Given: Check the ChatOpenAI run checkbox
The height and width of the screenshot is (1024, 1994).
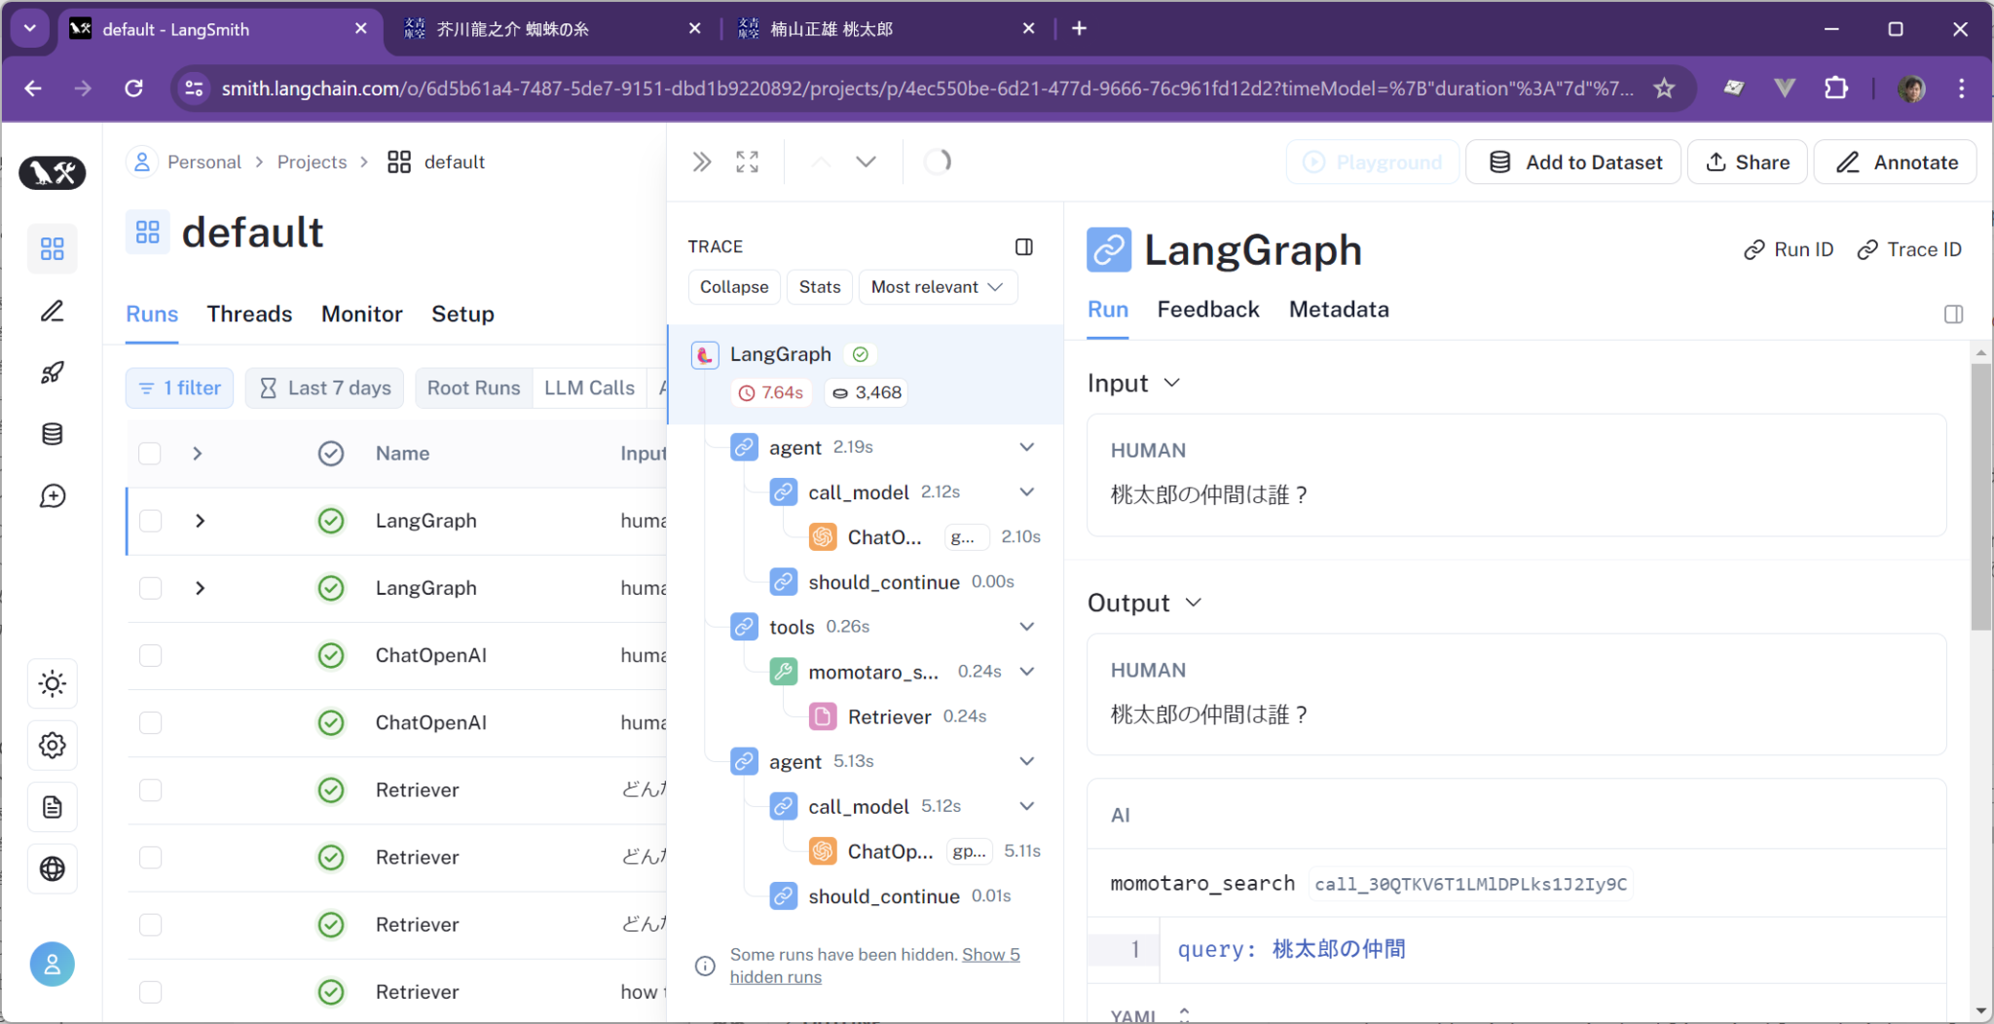Looking at the screenshot, I should coord(150,655).
